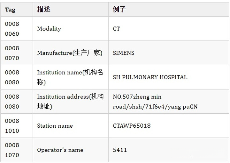Click the Operator's name cell
The height and width of the screenshot is (163, 230).
pos(60,150)
